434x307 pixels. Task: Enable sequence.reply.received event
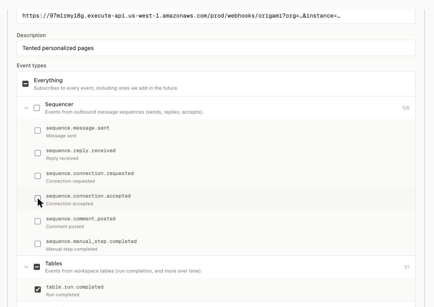[38, 153]
